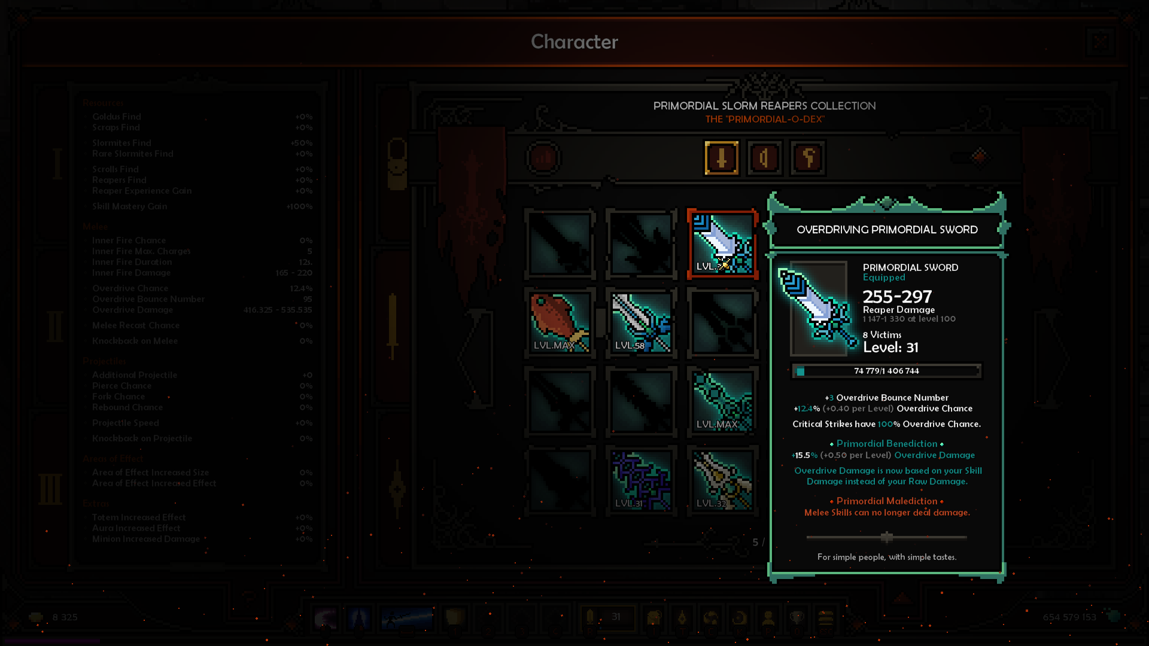
Task: Switch to the sword reapers tab
Action: click(x=721, y=158)
